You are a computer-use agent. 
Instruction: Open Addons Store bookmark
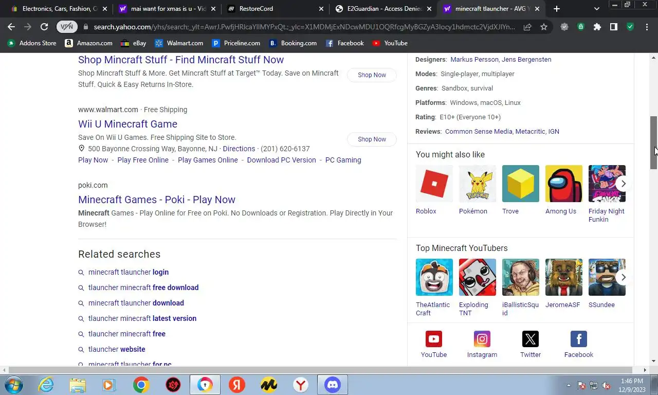click(x=32, y=43)
